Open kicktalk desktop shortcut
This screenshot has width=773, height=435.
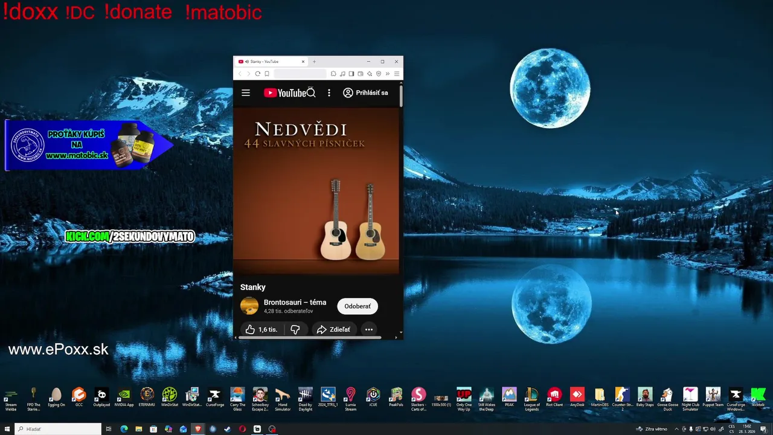click(x=758, y=399)
